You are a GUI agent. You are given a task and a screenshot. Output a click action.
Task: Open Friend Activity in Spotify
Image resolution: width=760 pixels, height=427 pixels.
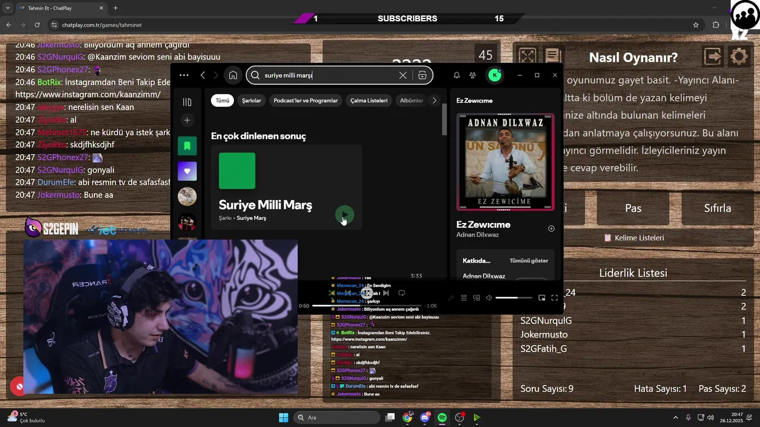click(x=473, y=75)
